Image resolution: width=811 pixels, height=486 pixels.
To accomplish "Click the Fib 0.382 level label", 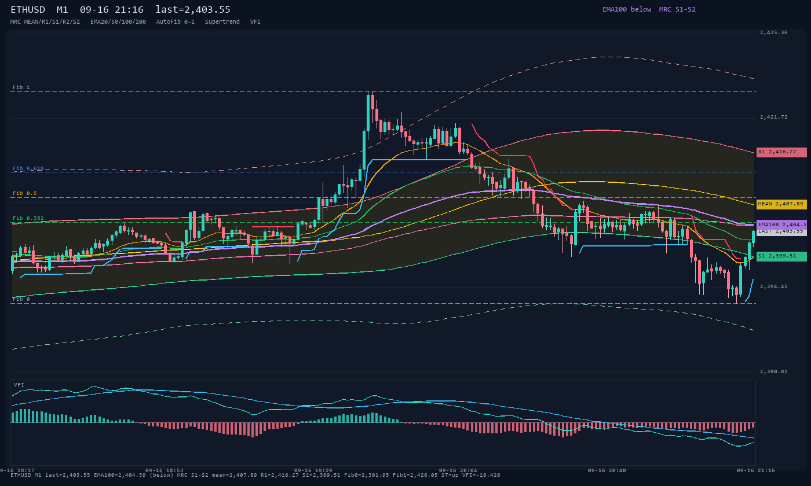I will pos(28,218).
